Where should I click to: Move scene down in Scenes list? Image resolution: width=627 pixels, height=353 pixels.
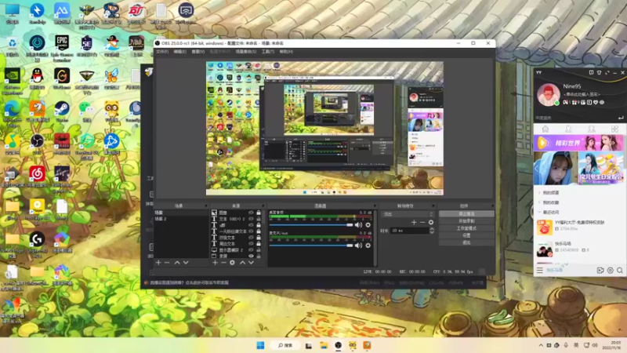pos(186,263)
